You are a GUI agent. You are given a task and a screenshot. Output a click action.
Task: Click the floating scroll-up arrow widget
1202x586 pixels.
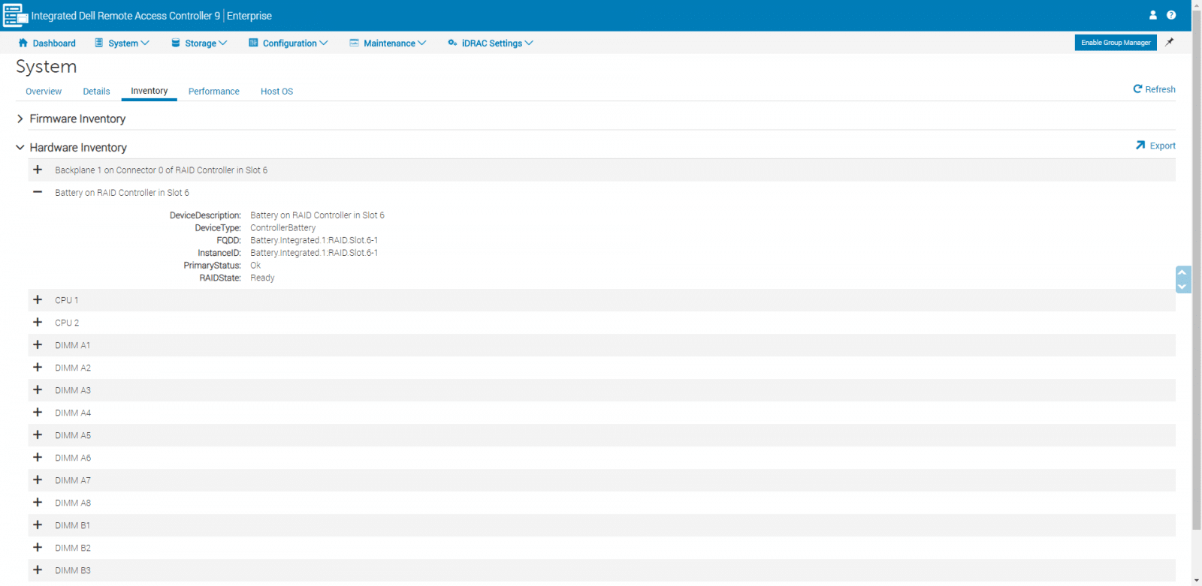[x=1182, y=272]
